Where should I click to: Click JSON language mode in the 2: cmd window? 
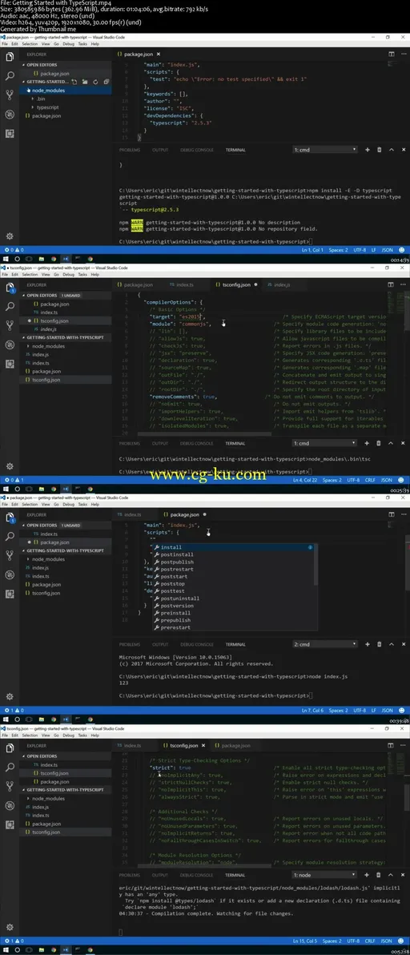[387, 710]
